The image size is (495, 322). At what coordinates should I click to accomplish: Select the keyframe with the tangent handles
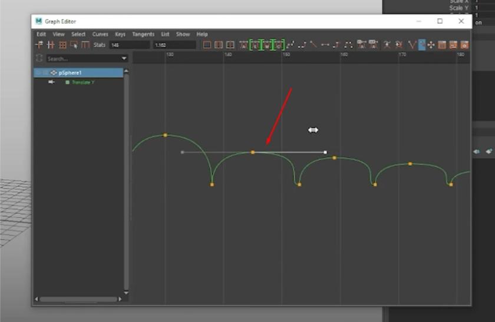coord(253,152)
